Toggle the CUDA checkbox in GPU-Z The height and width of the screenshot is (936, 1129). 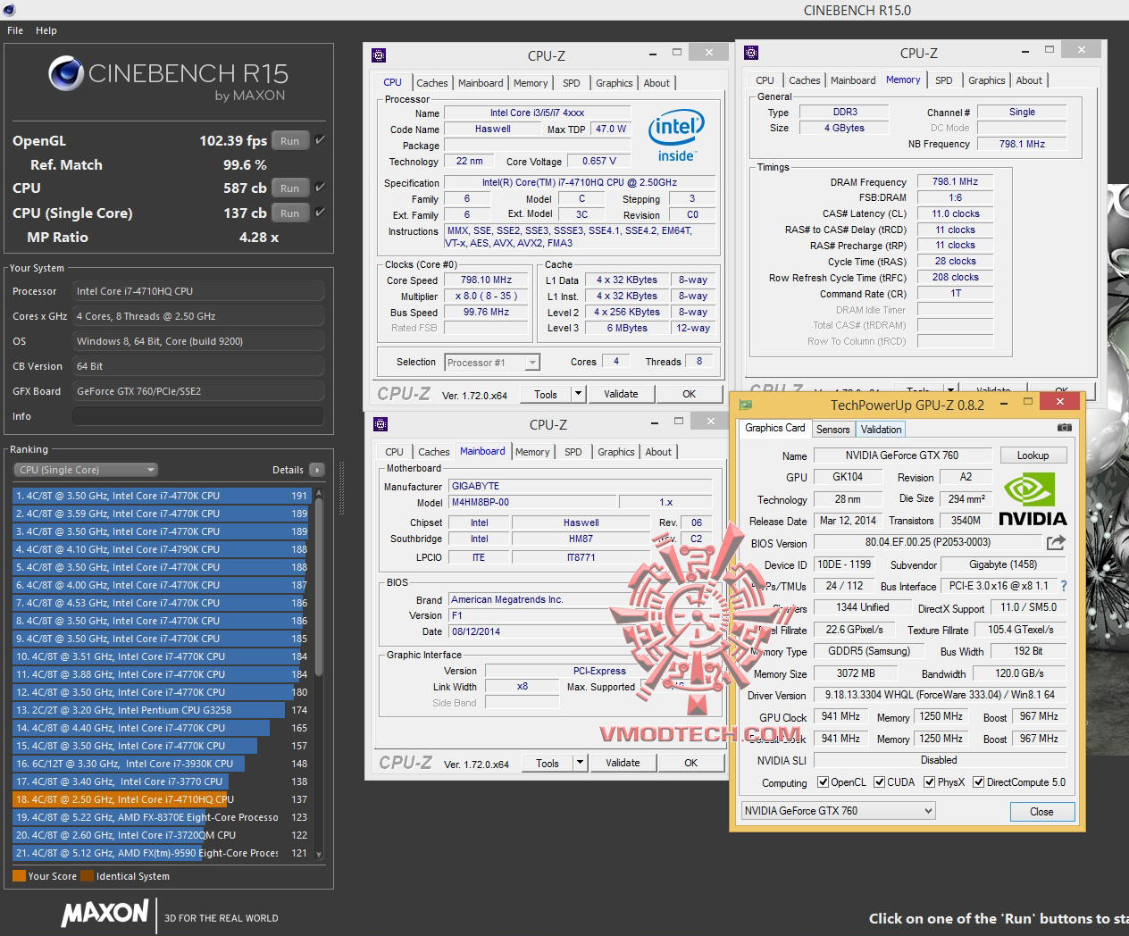tap(880, 782)
